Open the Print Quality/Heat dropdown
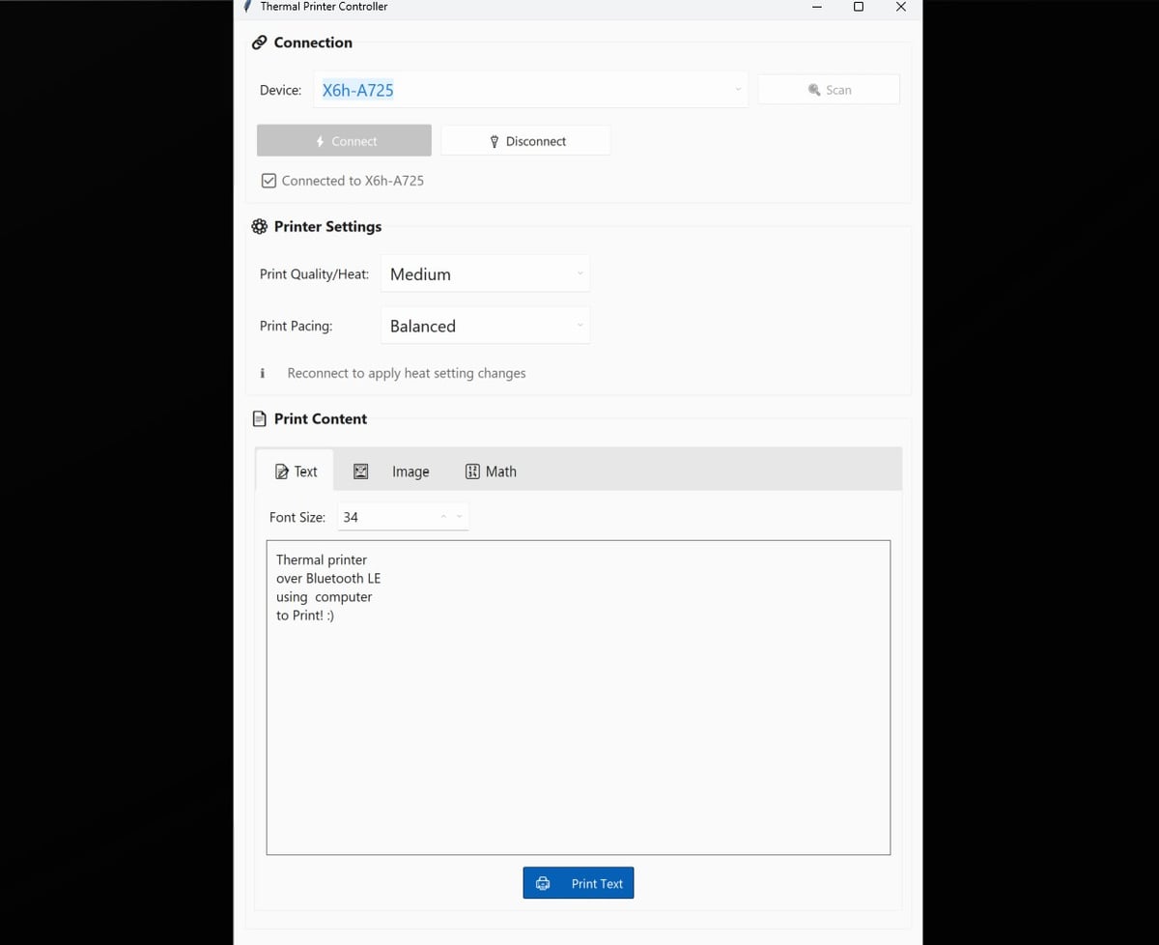Image resolution: width=1159 pixels, height=945 pixels. click(485, 274)
